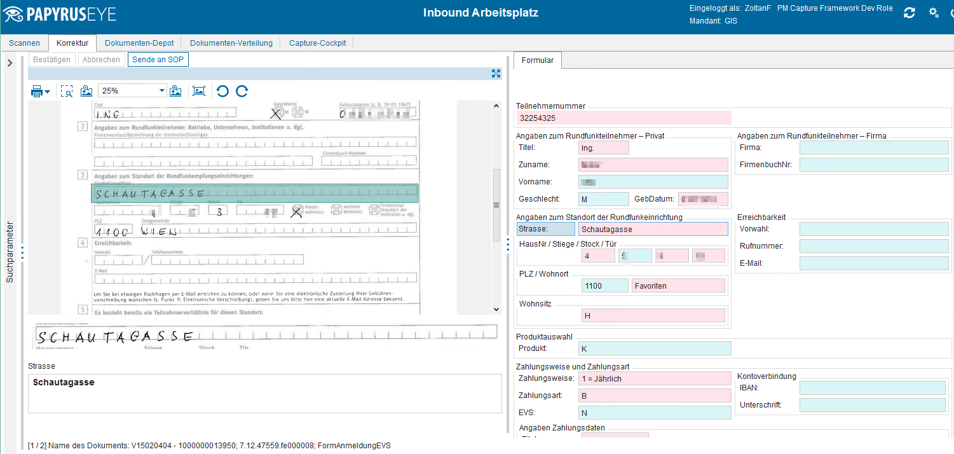Click the Zahlungsart field with B

(x=655, y=396)
